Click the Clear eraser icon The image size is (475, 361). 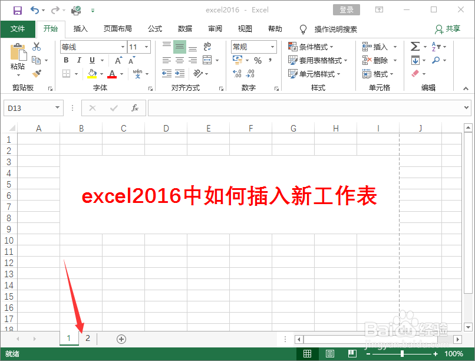pos(415,73)
